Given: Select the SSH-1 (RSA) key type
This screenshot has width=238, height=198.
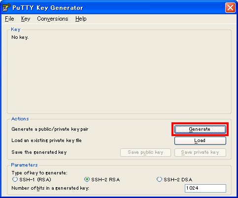Looking at the screenshot, I should 32,179.
